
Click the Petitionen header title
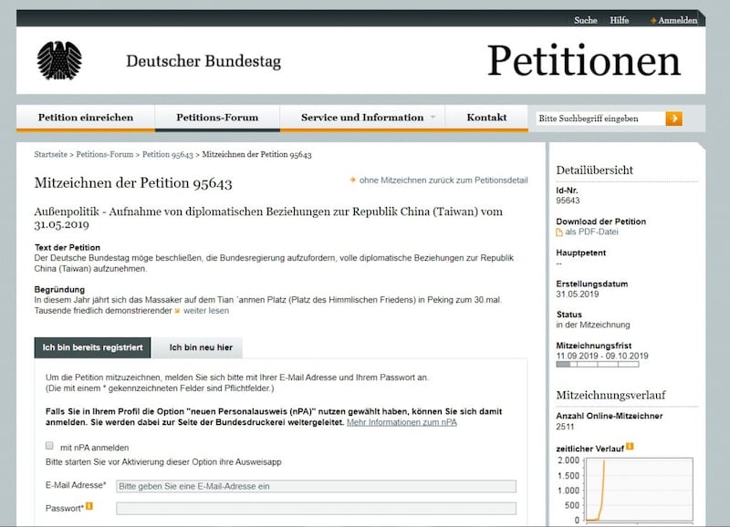coord(584,60)
